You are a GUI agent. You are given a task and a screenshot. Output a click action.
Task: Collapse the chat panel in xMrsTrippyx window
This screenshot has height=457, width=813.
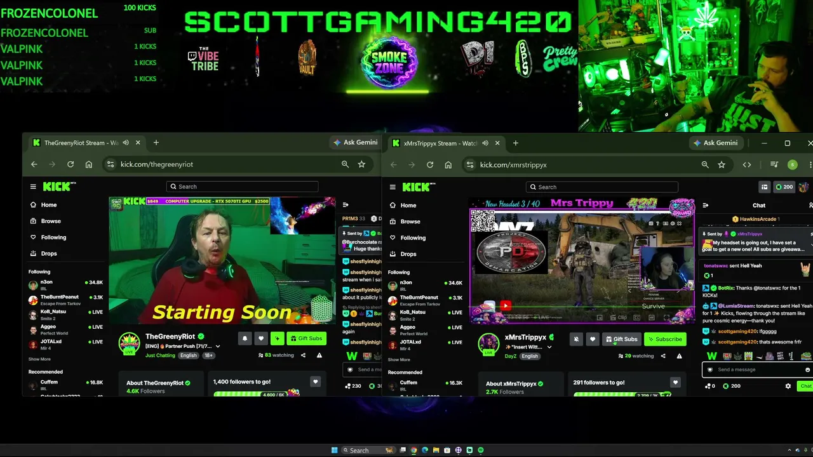[x=705, y=205]
